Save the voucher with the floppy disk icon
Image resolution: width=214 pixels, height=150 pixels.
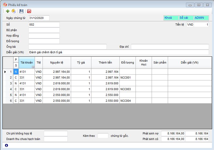[22, 11]
